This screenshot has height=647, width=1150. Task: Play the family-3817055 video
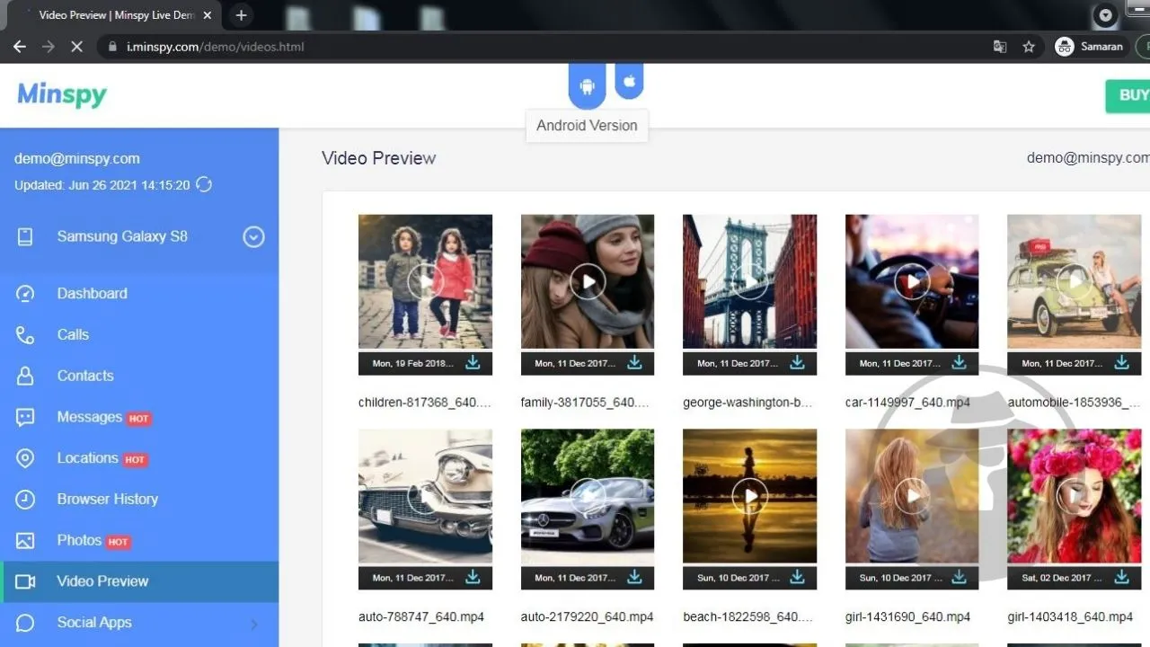point(588,281)
